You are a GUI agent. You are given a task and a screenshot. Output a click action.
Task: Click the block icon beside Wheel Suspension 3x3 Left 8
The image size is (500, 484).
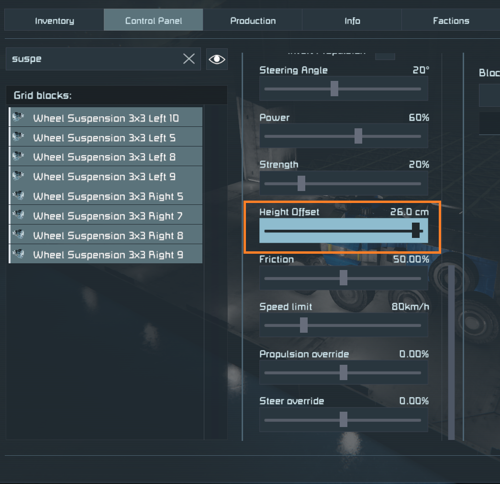[19, 157]
